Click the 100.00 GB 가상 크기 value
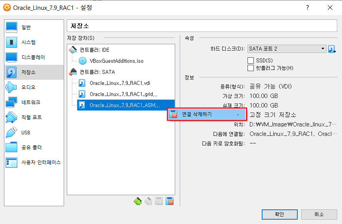 pos(264,96)
